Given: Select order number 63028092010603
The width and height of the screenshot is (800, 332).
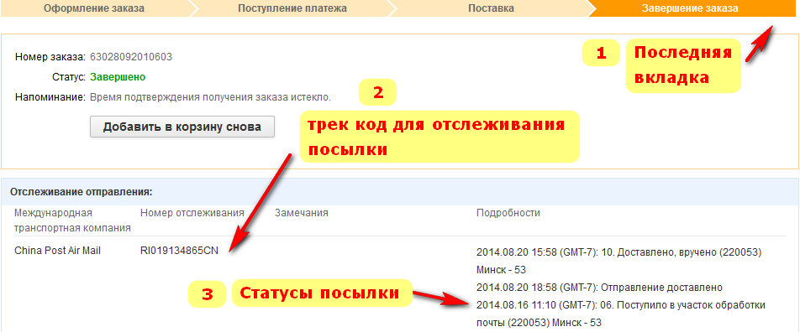Looking at the screenshot, I should pos(131,57).
